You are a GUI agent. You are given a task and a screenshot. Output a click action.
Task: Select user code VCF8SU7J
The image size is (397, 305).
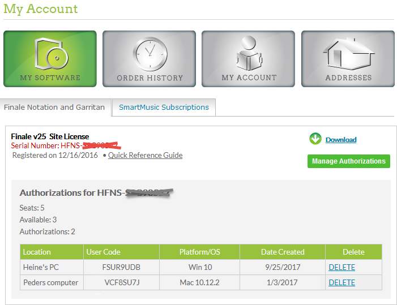(x=122, y=282)
